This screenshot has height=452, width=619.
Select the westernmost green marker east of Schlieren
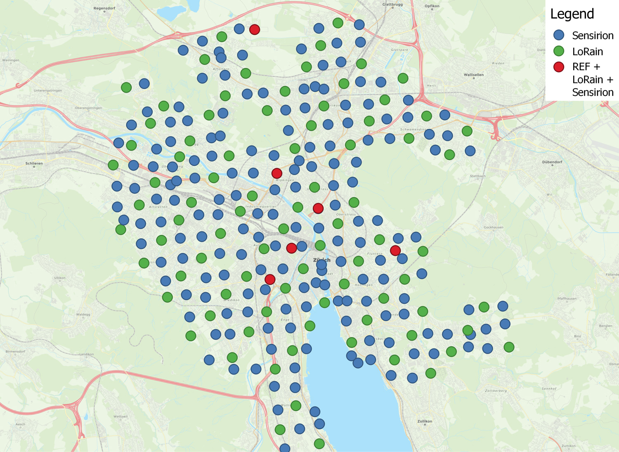pos(113,165)
